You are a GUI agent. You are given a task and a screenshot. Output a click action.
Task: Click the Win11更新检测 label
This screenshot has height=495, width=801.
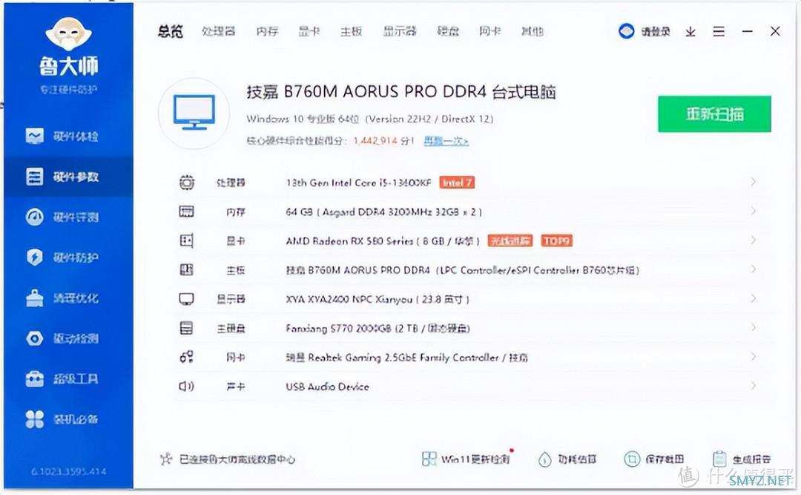[475, 459]
